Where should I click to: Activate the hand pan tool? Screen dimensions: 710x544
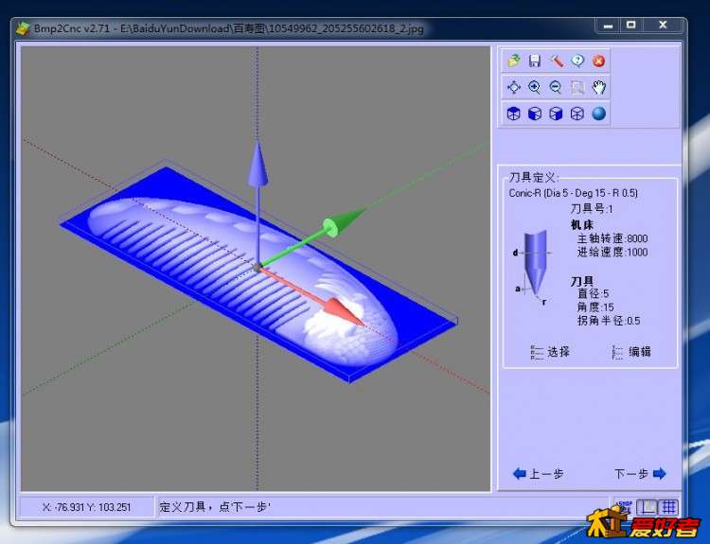point(598,87)
